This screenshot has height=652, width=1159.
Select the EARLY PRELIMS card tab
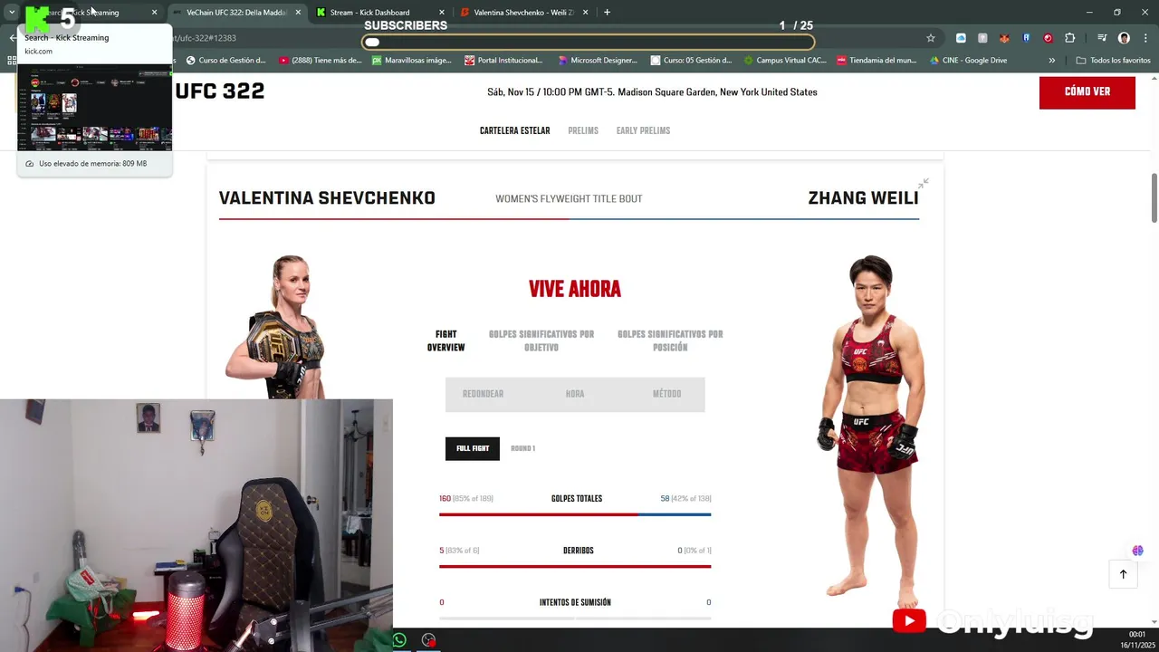[x=643, y=131]
